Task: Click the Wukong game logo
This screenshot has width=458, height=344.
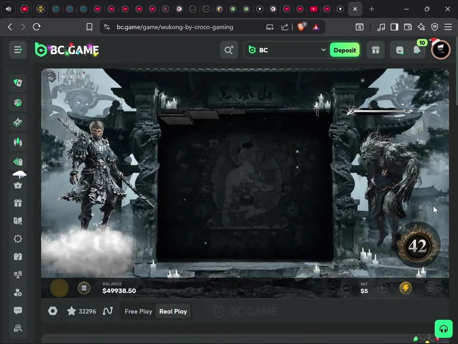Action: coord(66,76)
